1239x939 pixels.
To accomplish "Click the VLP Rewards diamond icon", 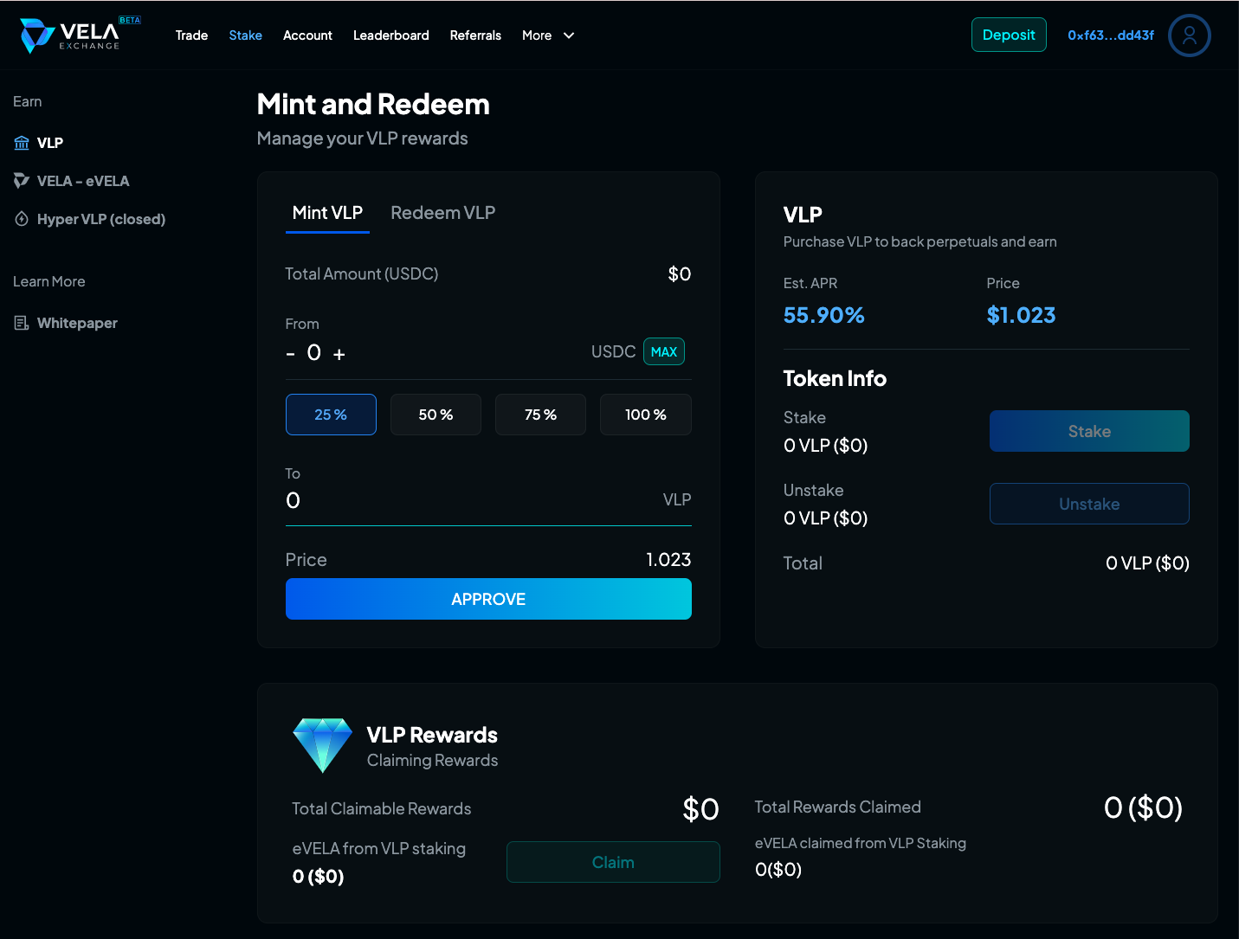I will coord(323,744).
